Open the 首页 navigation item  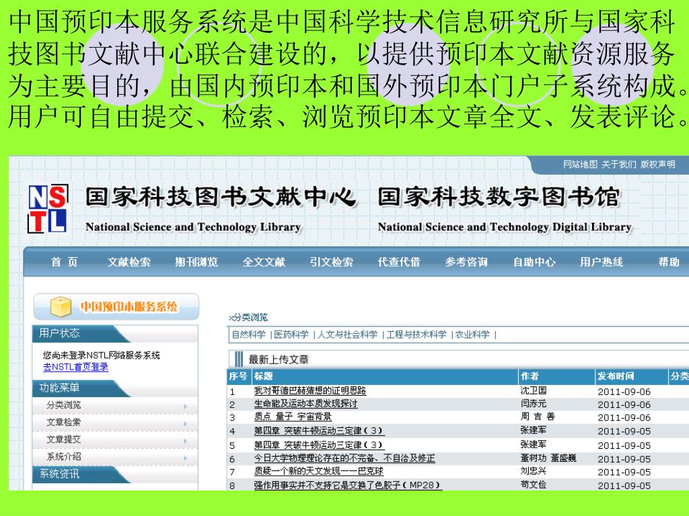[64, 262]
